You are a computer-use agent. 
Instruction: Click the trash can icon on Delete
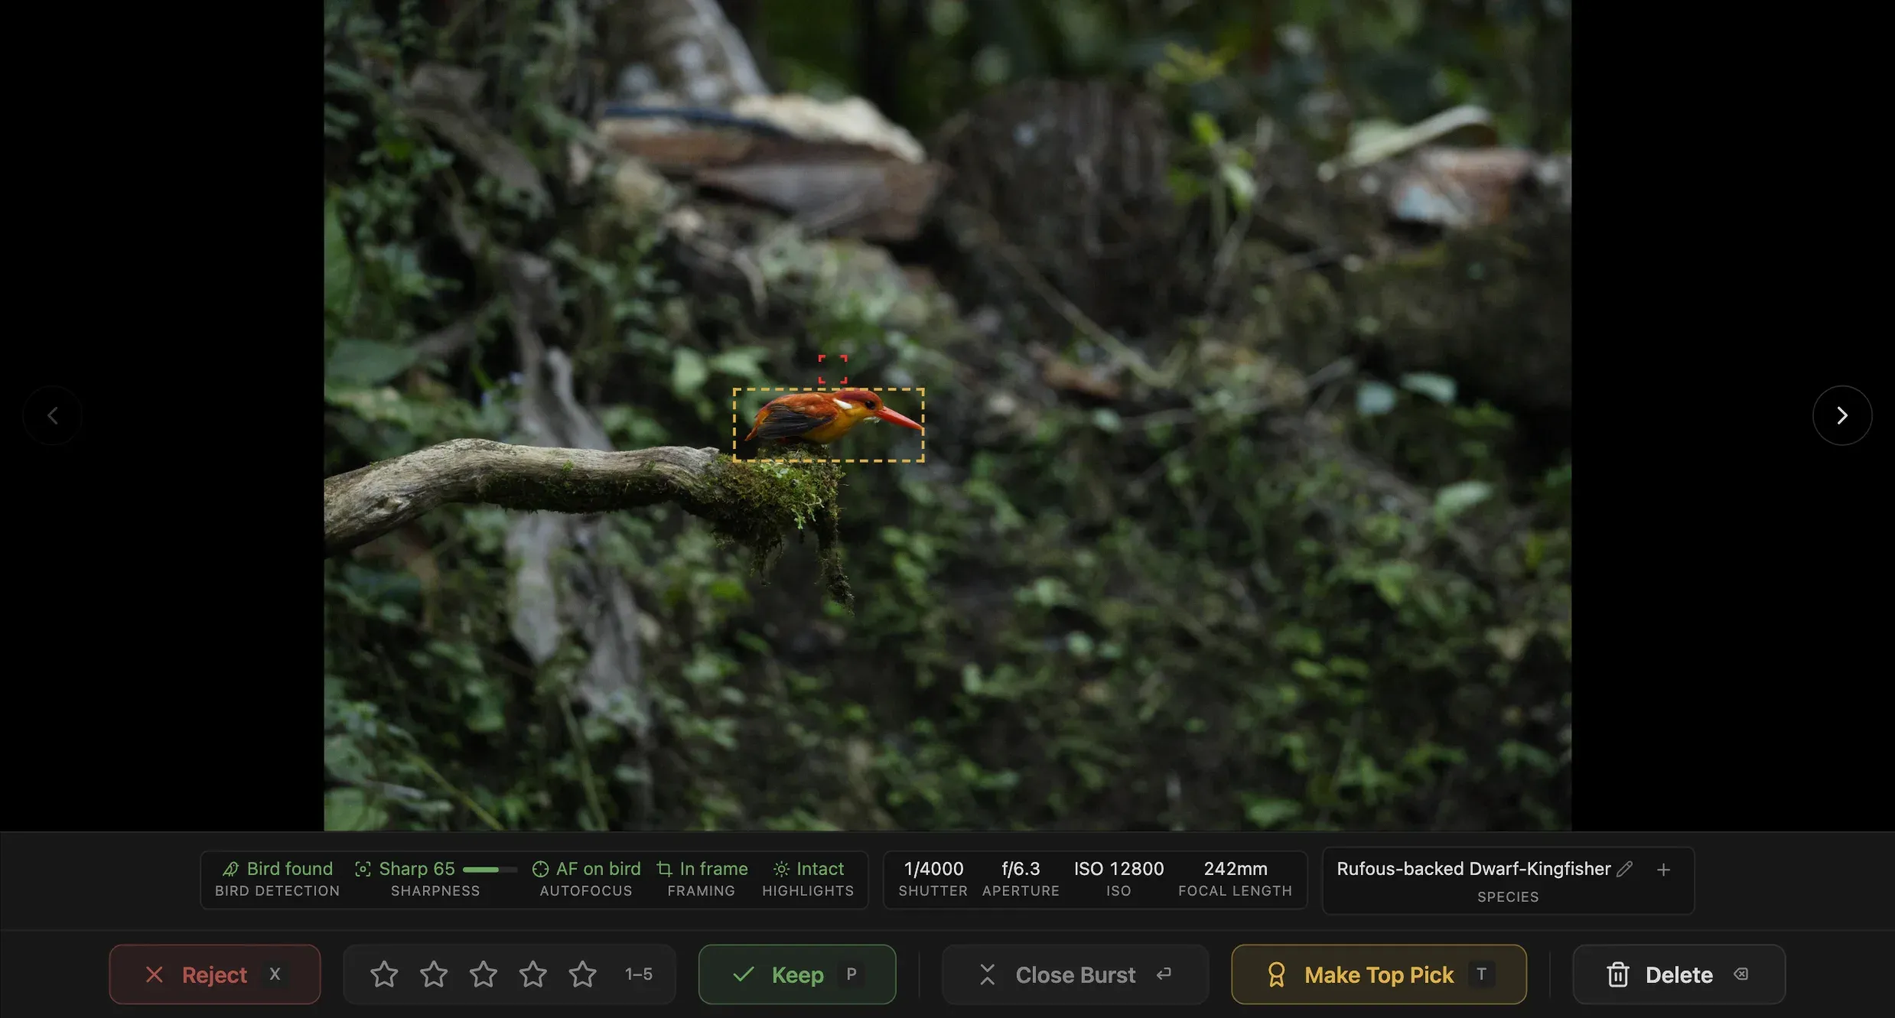coord(1617,974)
